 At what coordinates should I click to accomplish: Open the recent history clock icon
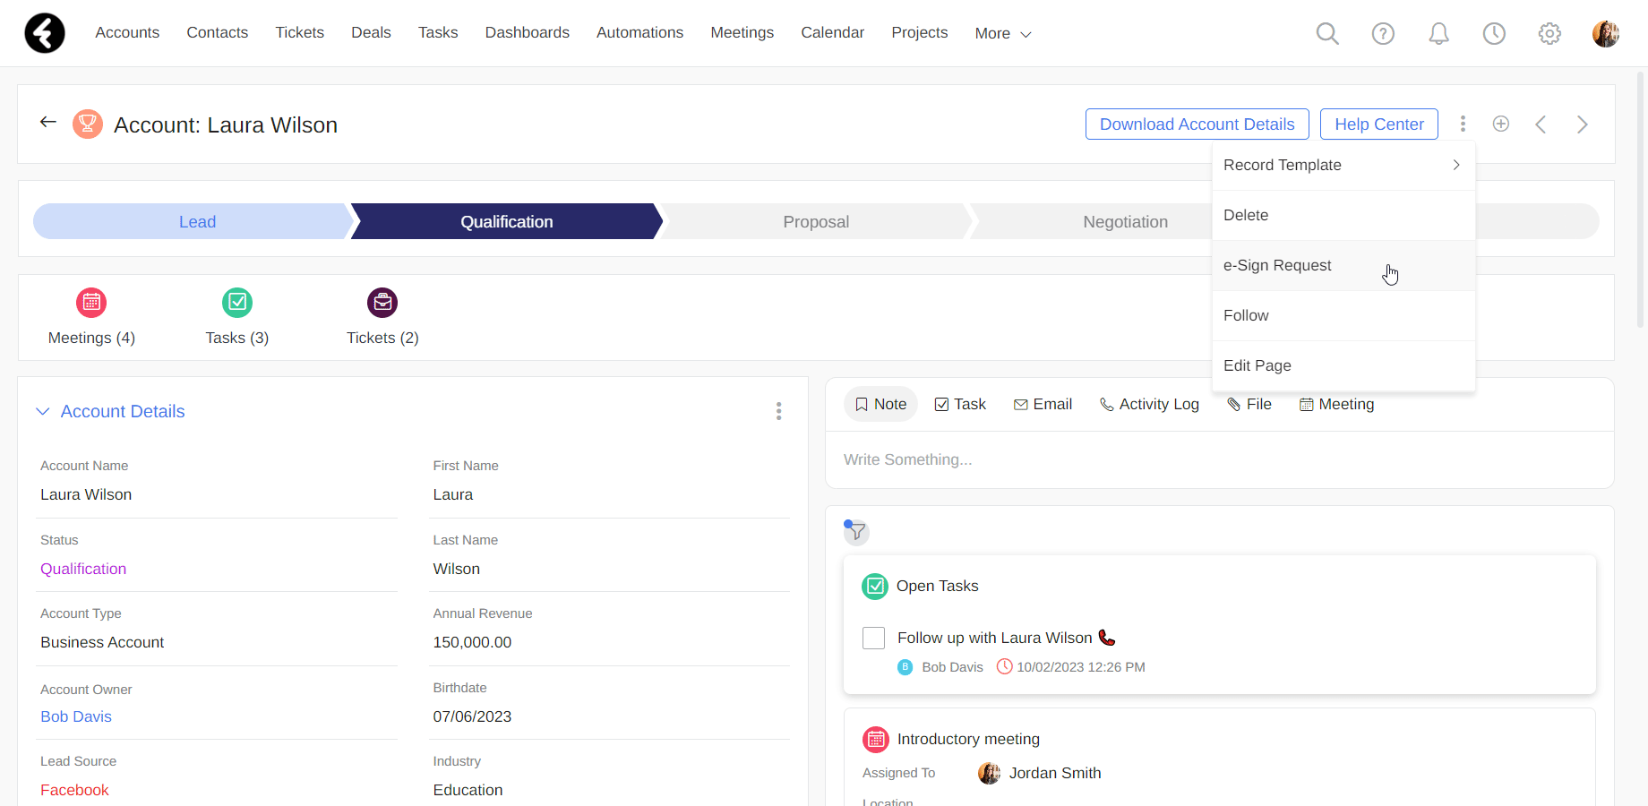pos(1494,33)
